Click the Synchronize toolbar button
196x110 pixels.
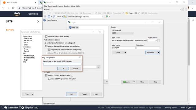click(x=151, y=13)
